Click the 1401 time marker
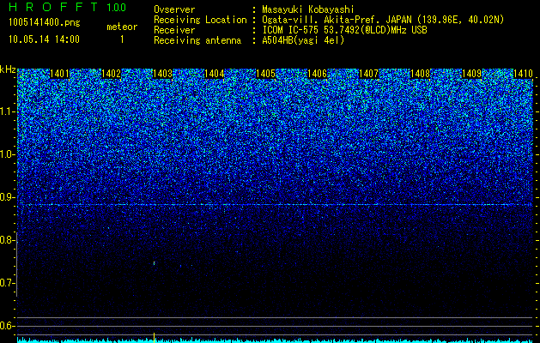540x343 pixels. click(x=59, y=74)
